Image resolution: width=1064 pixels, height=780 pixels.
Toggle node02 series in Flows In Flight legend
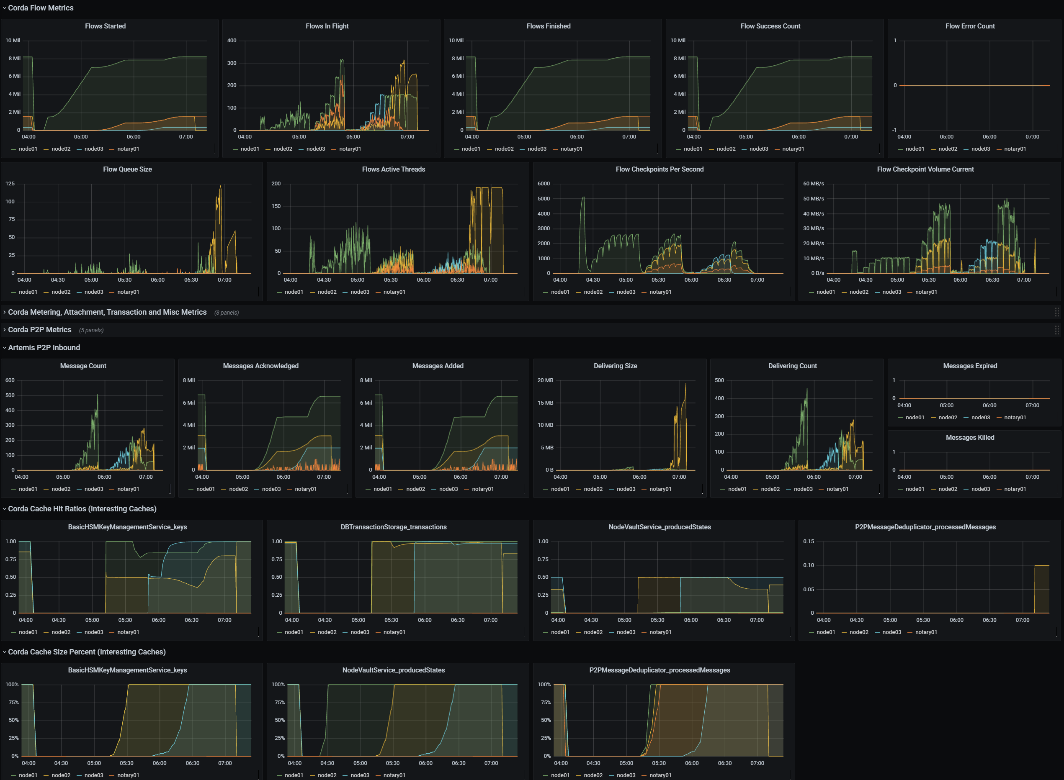pos(283,149)
